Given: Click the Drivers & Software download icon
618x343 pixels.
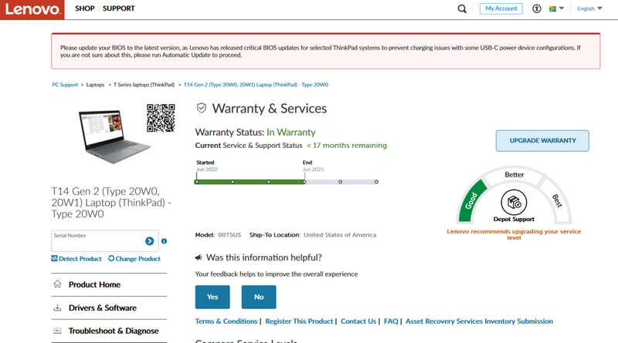Looking at the screenshot, I should tap(57, 308).
